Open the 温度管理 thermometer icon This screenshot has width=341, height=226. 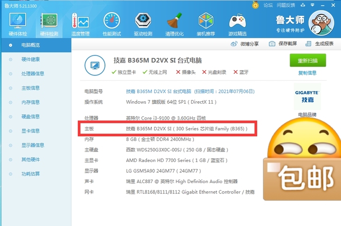tap(81, 24)
